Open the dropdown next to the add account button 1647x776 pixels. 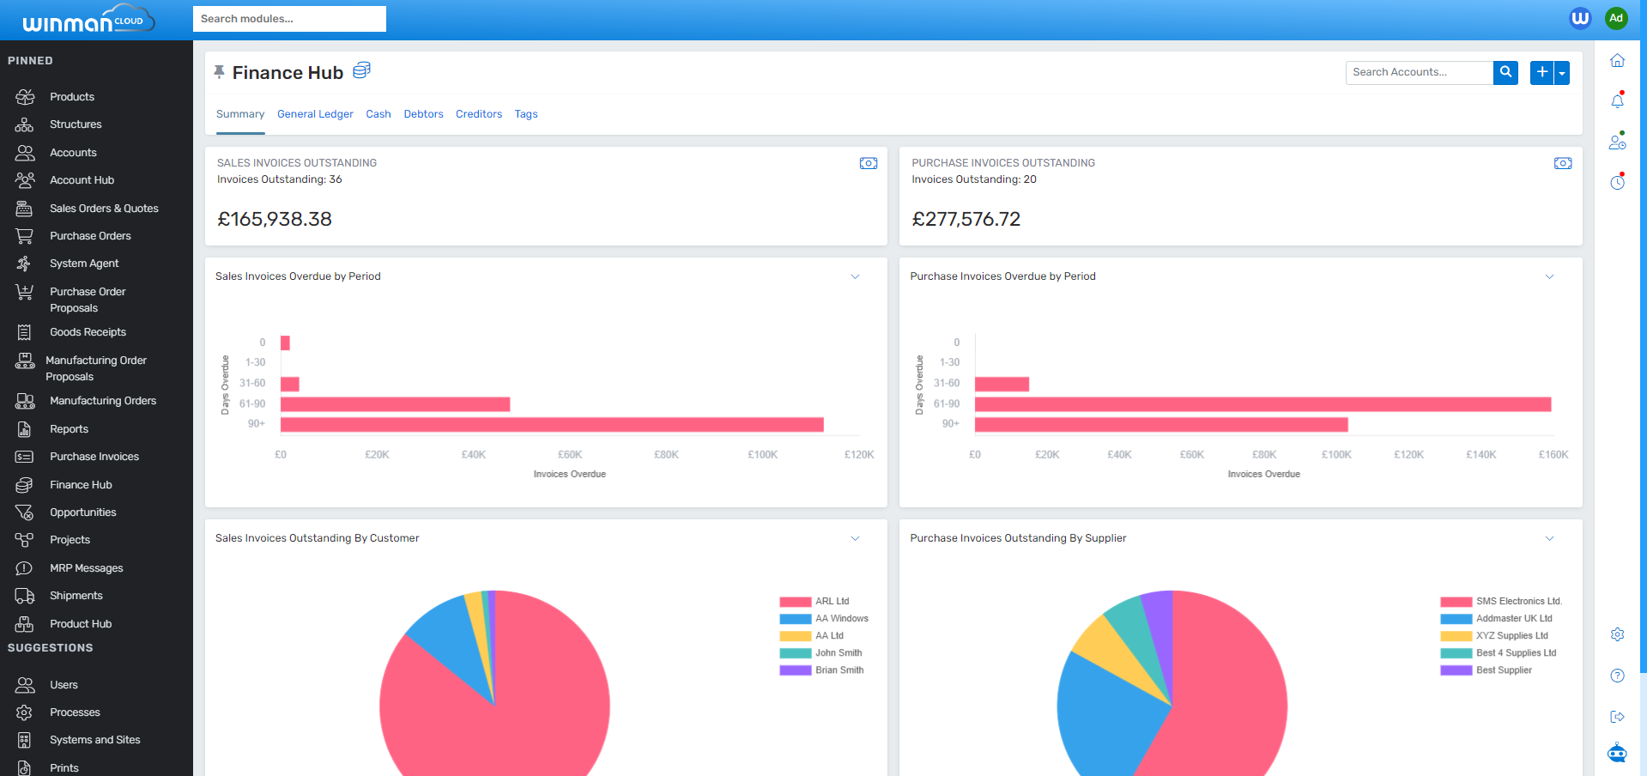(x=1561, y=73)
